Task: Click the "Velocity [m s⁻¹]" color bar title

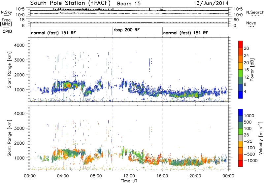Action: tap(261, 138)
